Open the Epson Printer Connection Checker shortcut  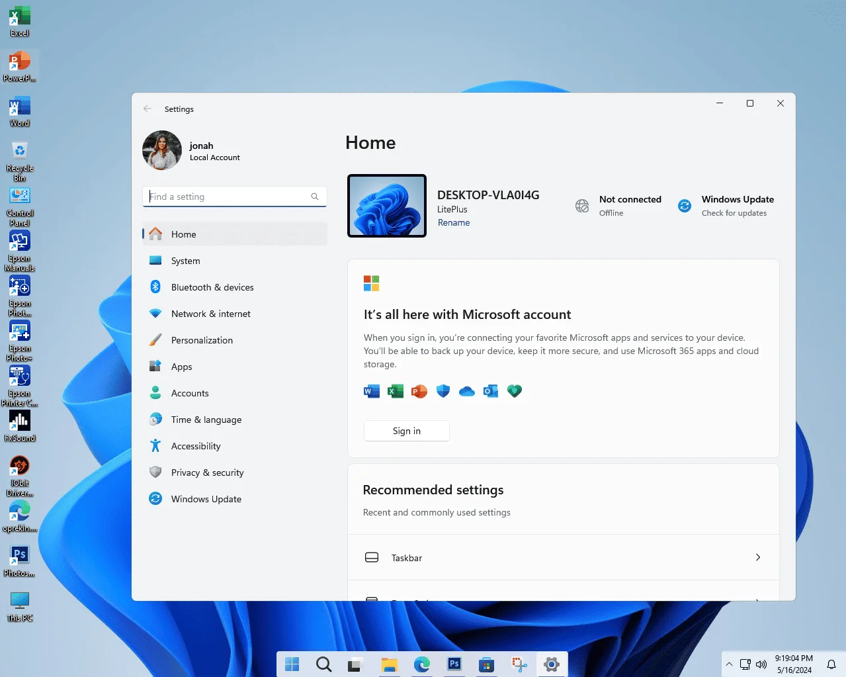click(x=20, y=386)
